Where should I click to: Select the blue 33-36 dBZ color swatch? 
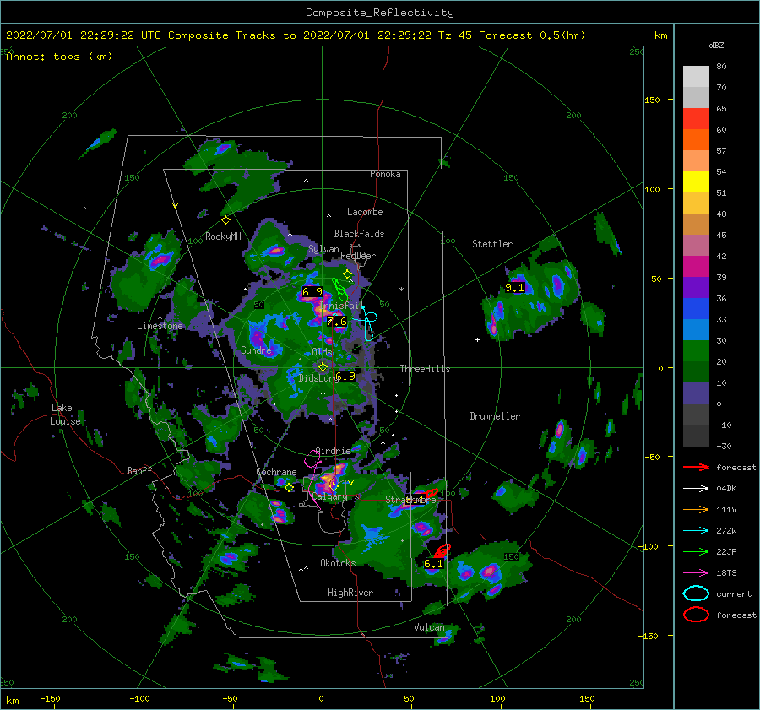(696, 309)
